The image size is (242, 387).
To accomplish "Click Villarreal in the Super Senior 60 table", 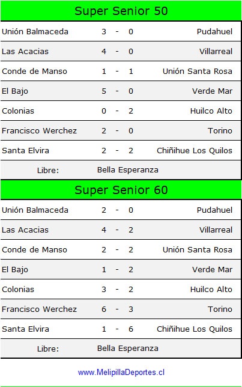I will (216, 230).
